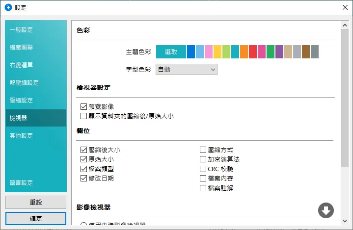Viewport: 353px width, 230px height.
Task: Pick the orange theme swatch
Action: pyautogui.click(x=244, y=51)
